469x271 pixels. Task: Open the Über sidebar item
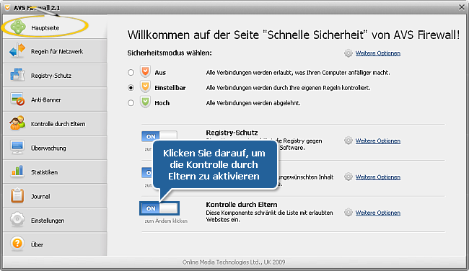coord(55,244)
